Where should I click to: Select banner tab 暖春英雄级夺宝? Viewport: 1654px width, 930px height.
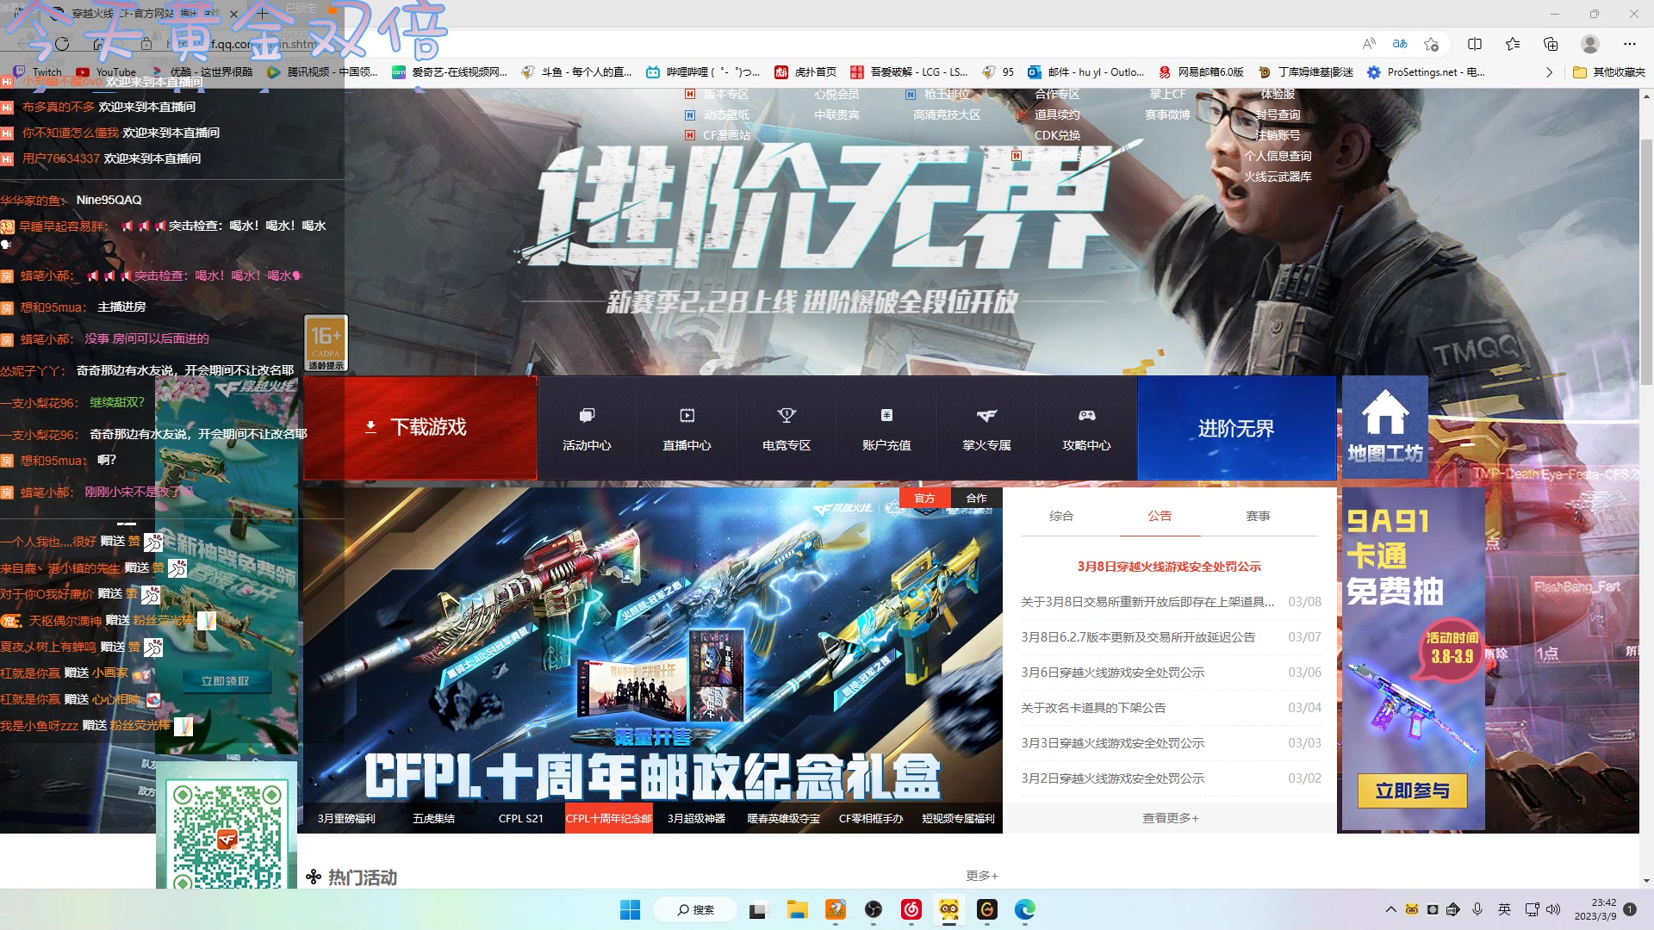tap(783, 818)
